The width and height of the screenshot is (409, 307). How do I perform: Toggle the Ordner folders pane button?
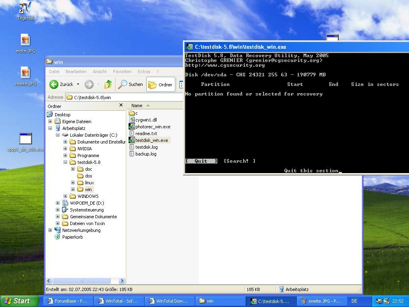tap(161, 84)
